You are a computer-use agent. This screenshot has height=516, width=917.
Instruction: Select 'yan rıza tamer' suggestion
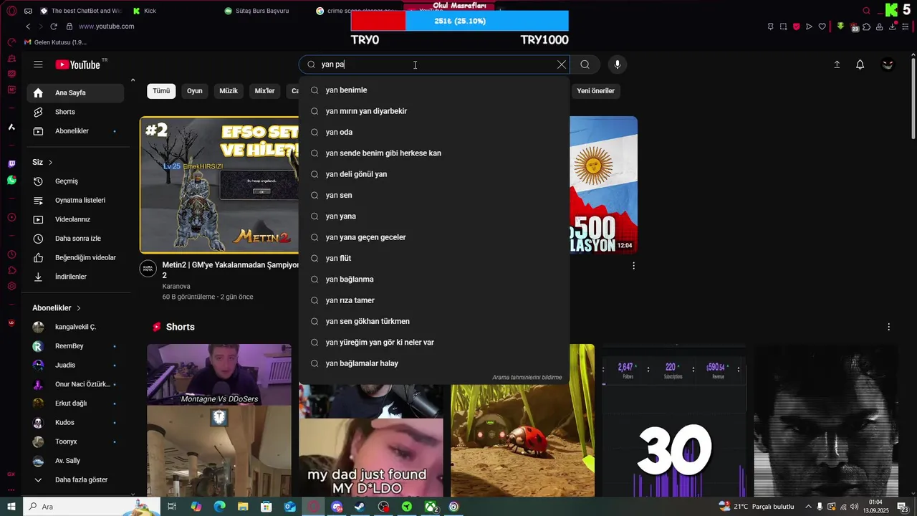click(x=434, y=300)
